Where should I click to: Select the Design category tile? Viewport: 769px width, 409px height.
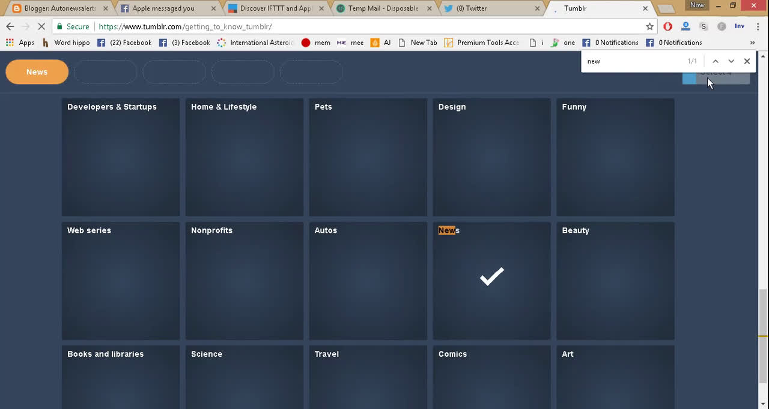pyautogui.click(x=491, y=157)
